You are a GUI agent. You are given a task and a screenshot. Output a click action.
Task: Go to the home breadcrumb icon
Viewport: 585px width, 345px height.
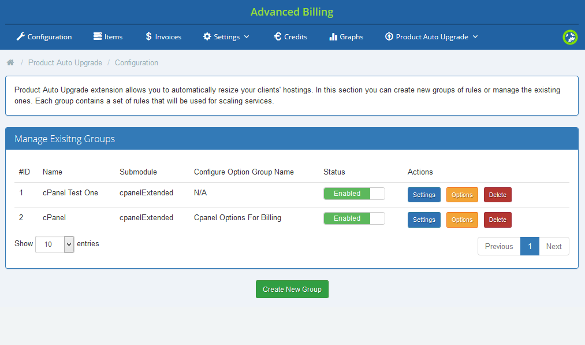10,62
